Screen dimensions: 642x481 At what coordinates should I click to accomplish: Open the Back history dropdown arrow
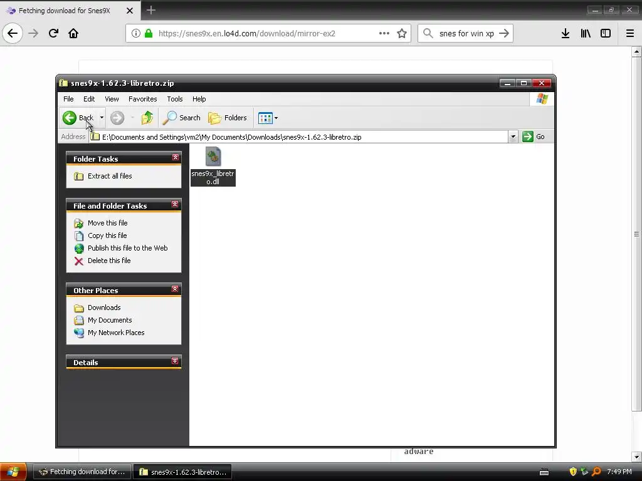102,118
